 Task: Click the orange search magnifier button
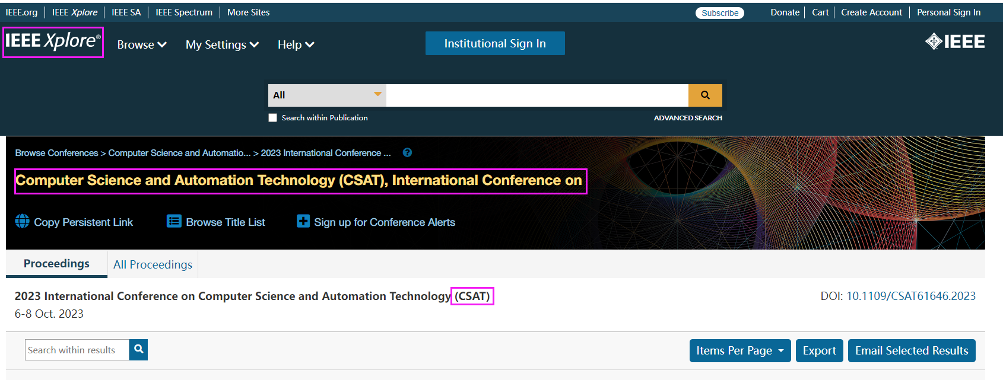(x=705, y=95)
